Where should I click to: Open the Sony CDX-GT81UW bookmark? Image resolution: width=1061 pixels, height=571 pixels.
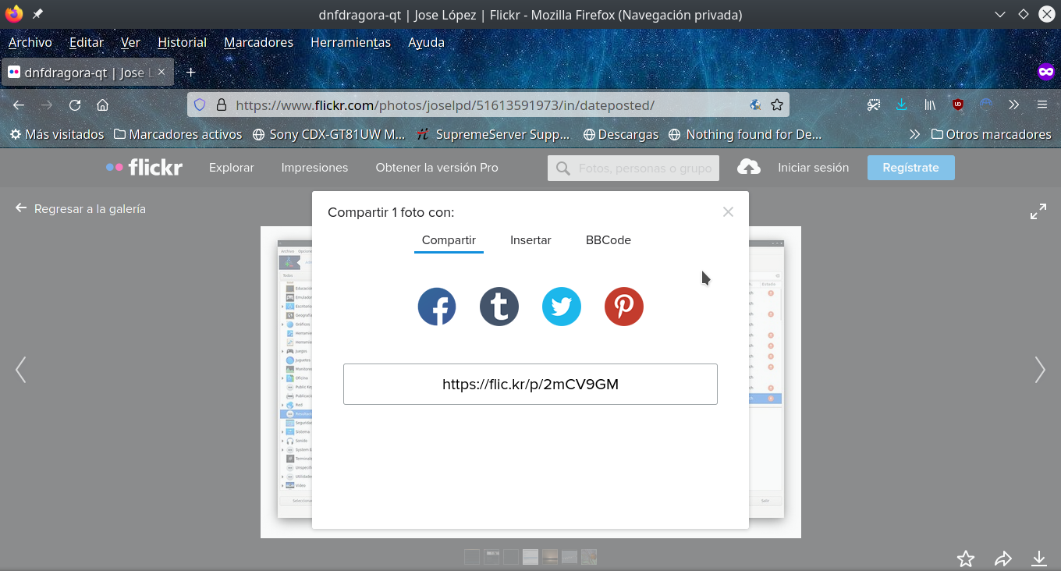click(329, 134)
